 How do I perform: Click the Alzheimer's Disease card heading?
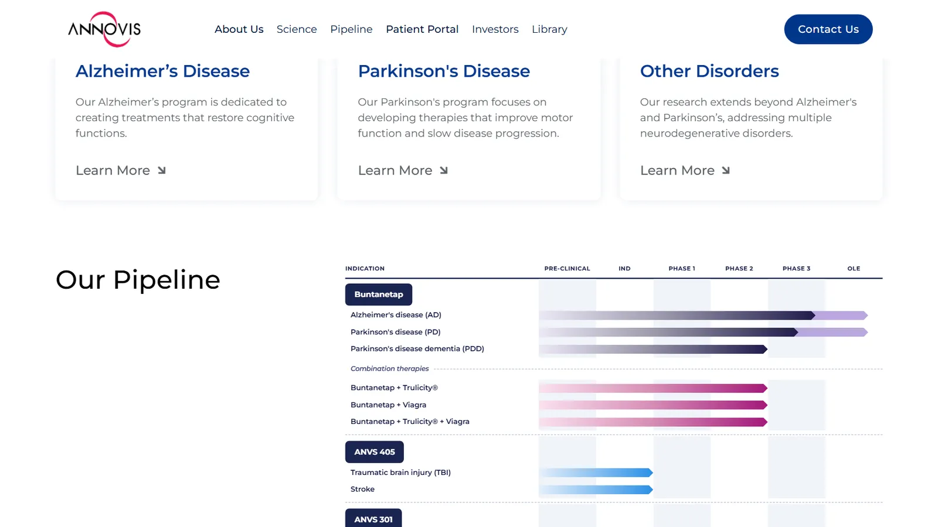tap(163, 71)
